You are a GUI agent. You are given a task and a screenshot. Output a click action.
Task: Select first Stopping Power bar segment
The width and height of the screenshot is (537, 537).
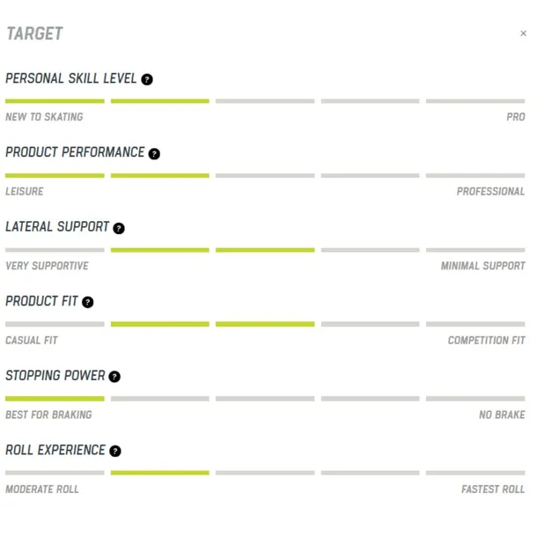coord(55,399)
